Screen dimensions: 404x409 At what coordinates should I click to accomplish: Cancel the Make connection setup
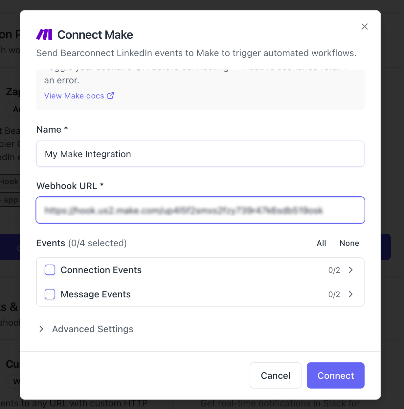pos(275,376)
